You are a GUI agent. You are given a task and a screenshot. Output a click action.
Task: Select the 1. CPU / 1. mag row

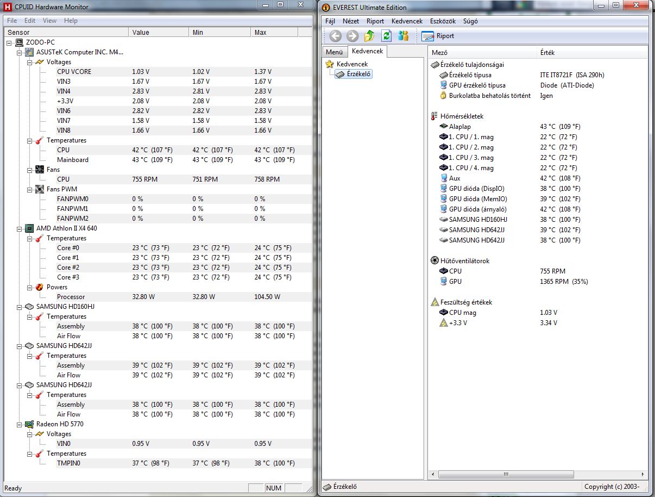[538, 137]
